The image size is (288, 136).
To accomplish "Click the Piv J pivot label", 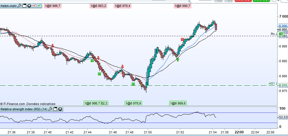I will 274,34.
